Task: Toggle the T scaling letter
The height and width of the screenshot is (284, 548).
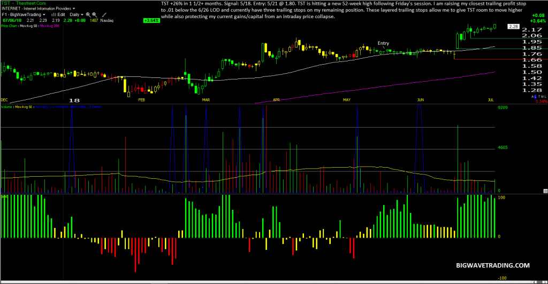Action: [x=539, y=97]
